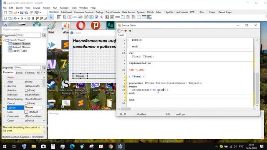267x150 pixels.
Task: Open the dropdown arrow beside Open file icon
Action: [18, 12]
